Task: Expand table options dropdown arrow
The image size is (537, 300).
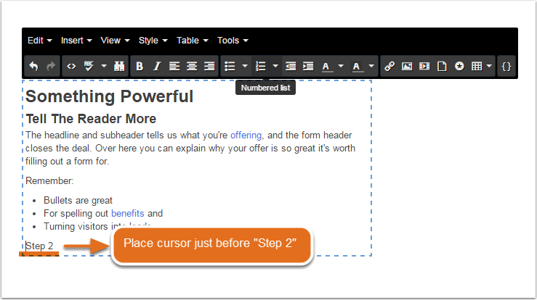Action: coord(489,66)
